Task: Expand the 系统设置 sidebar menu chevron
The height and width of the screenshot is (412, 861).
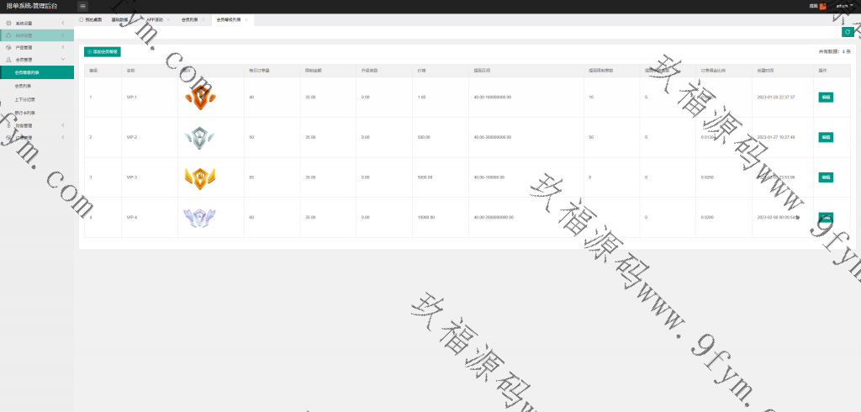Action: click(x=64, y=24)
